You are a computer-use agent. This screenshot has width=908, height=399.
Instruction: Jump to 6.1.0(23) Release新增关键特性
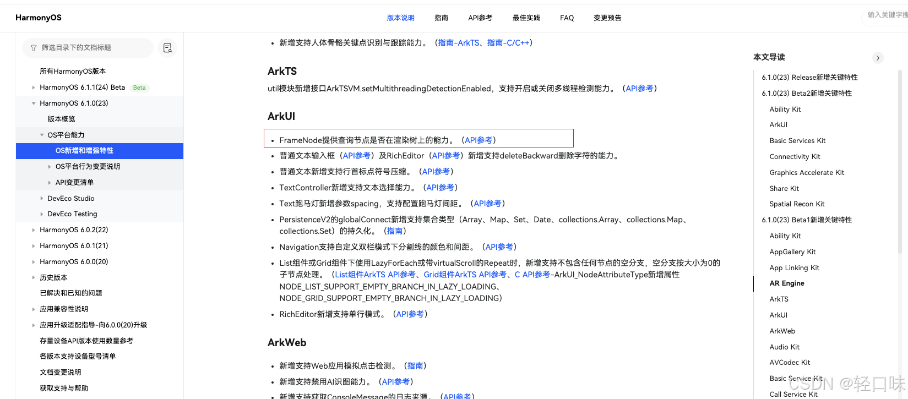point(809,78)
